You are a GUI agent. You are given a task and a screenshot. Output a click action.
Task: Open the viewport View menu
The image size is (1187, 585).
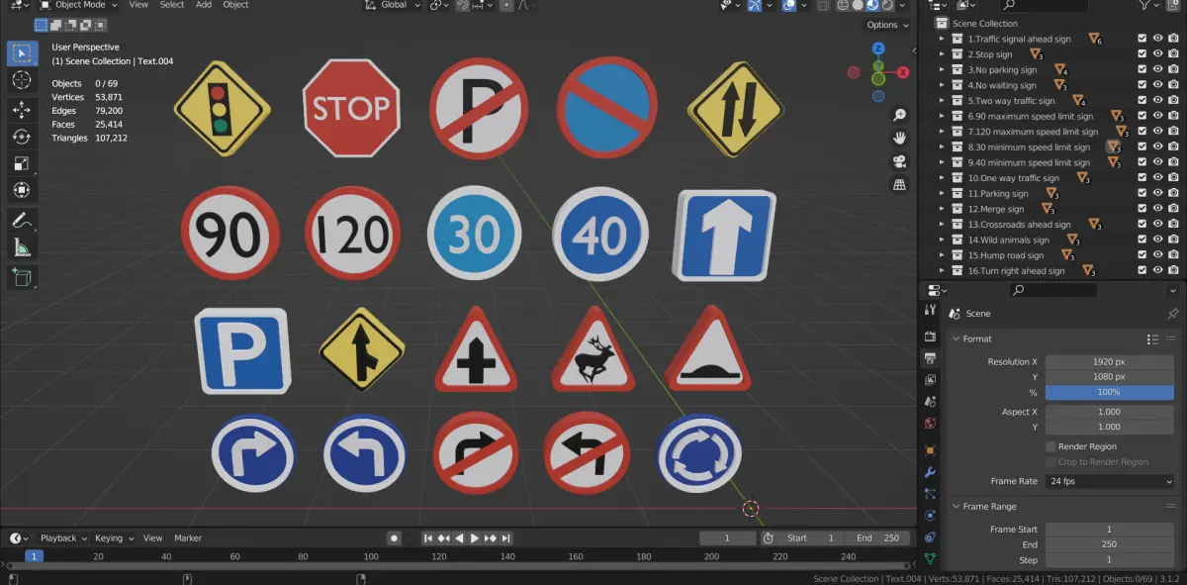coord(138,5)
